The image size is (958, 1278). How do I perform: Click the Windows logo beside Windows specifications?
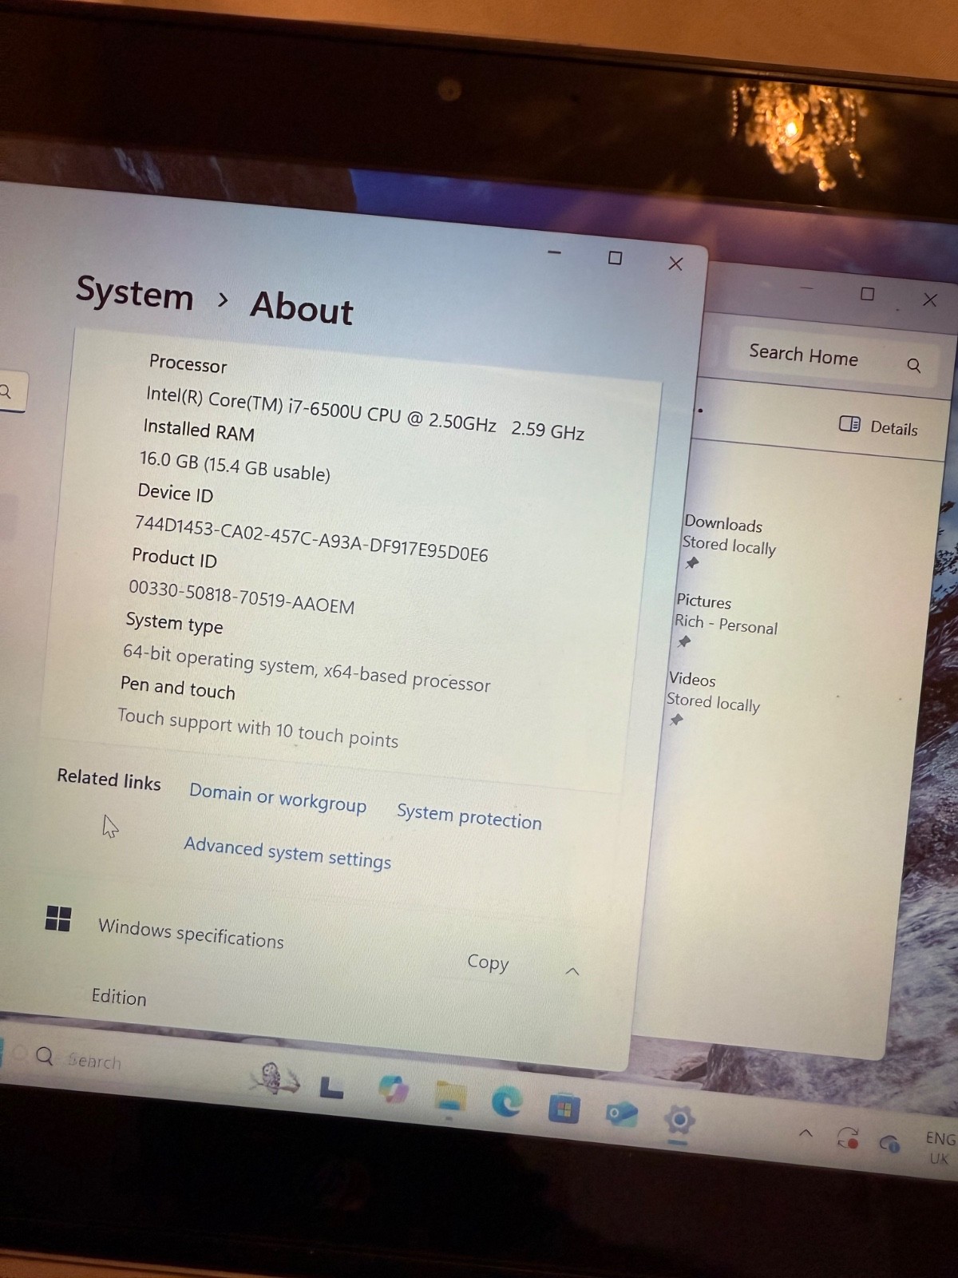(58, 919)
